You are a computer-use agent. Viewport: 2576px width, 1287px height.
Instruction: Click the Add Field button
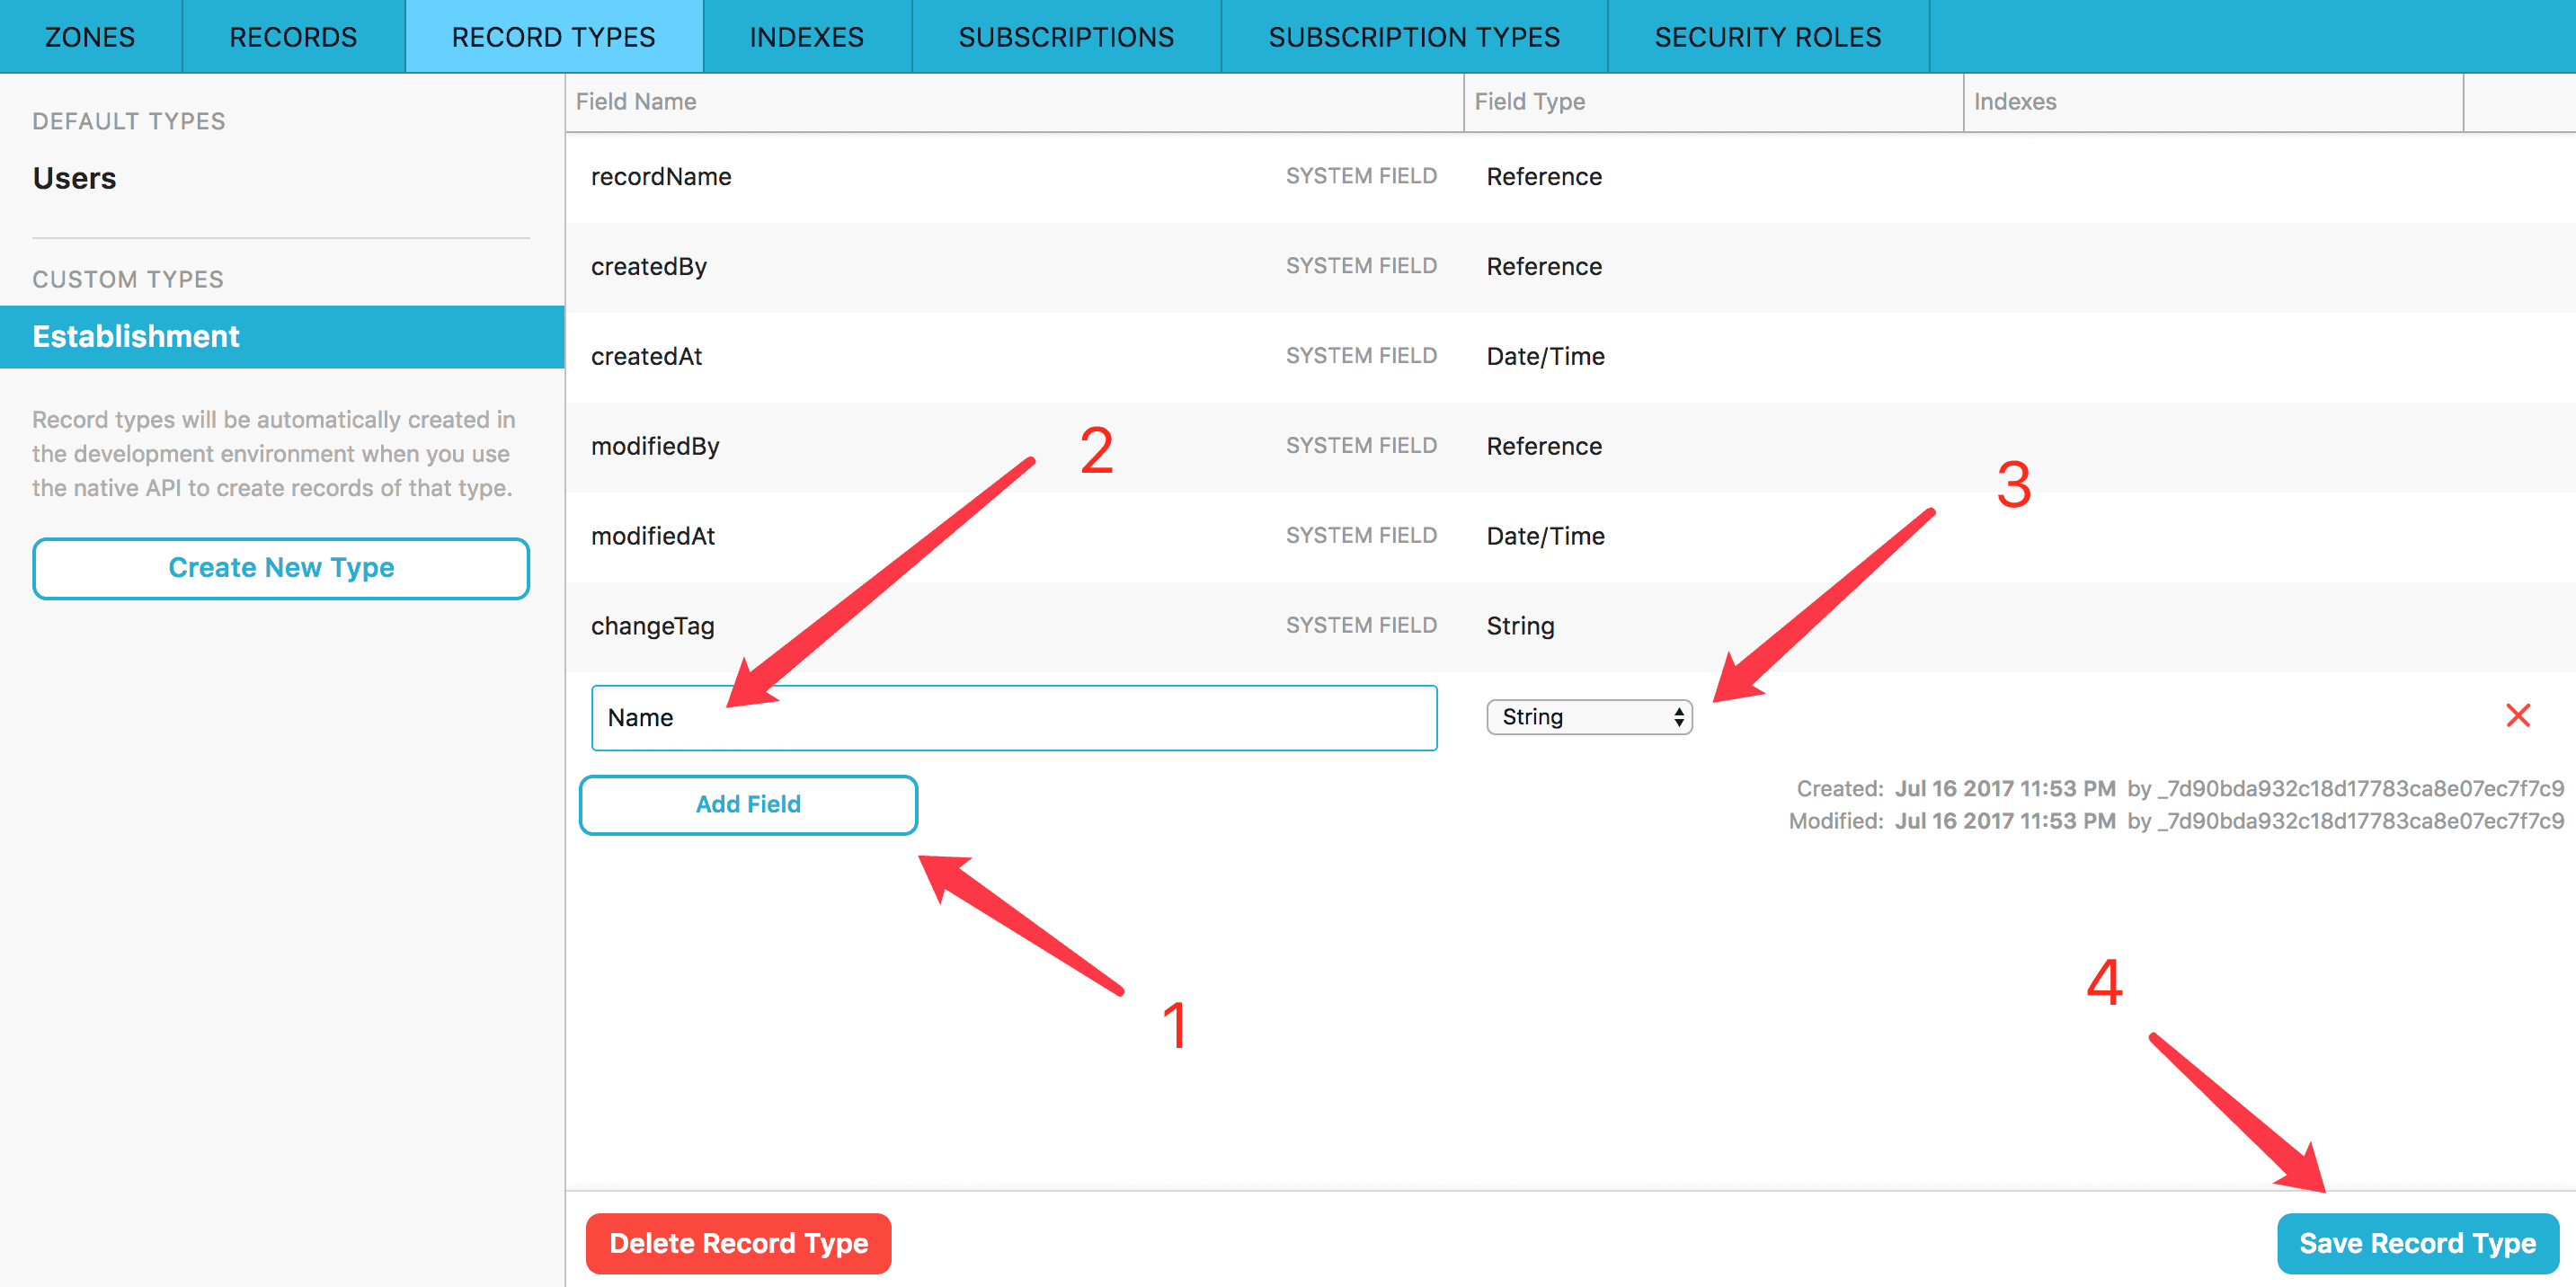(748, 804)
